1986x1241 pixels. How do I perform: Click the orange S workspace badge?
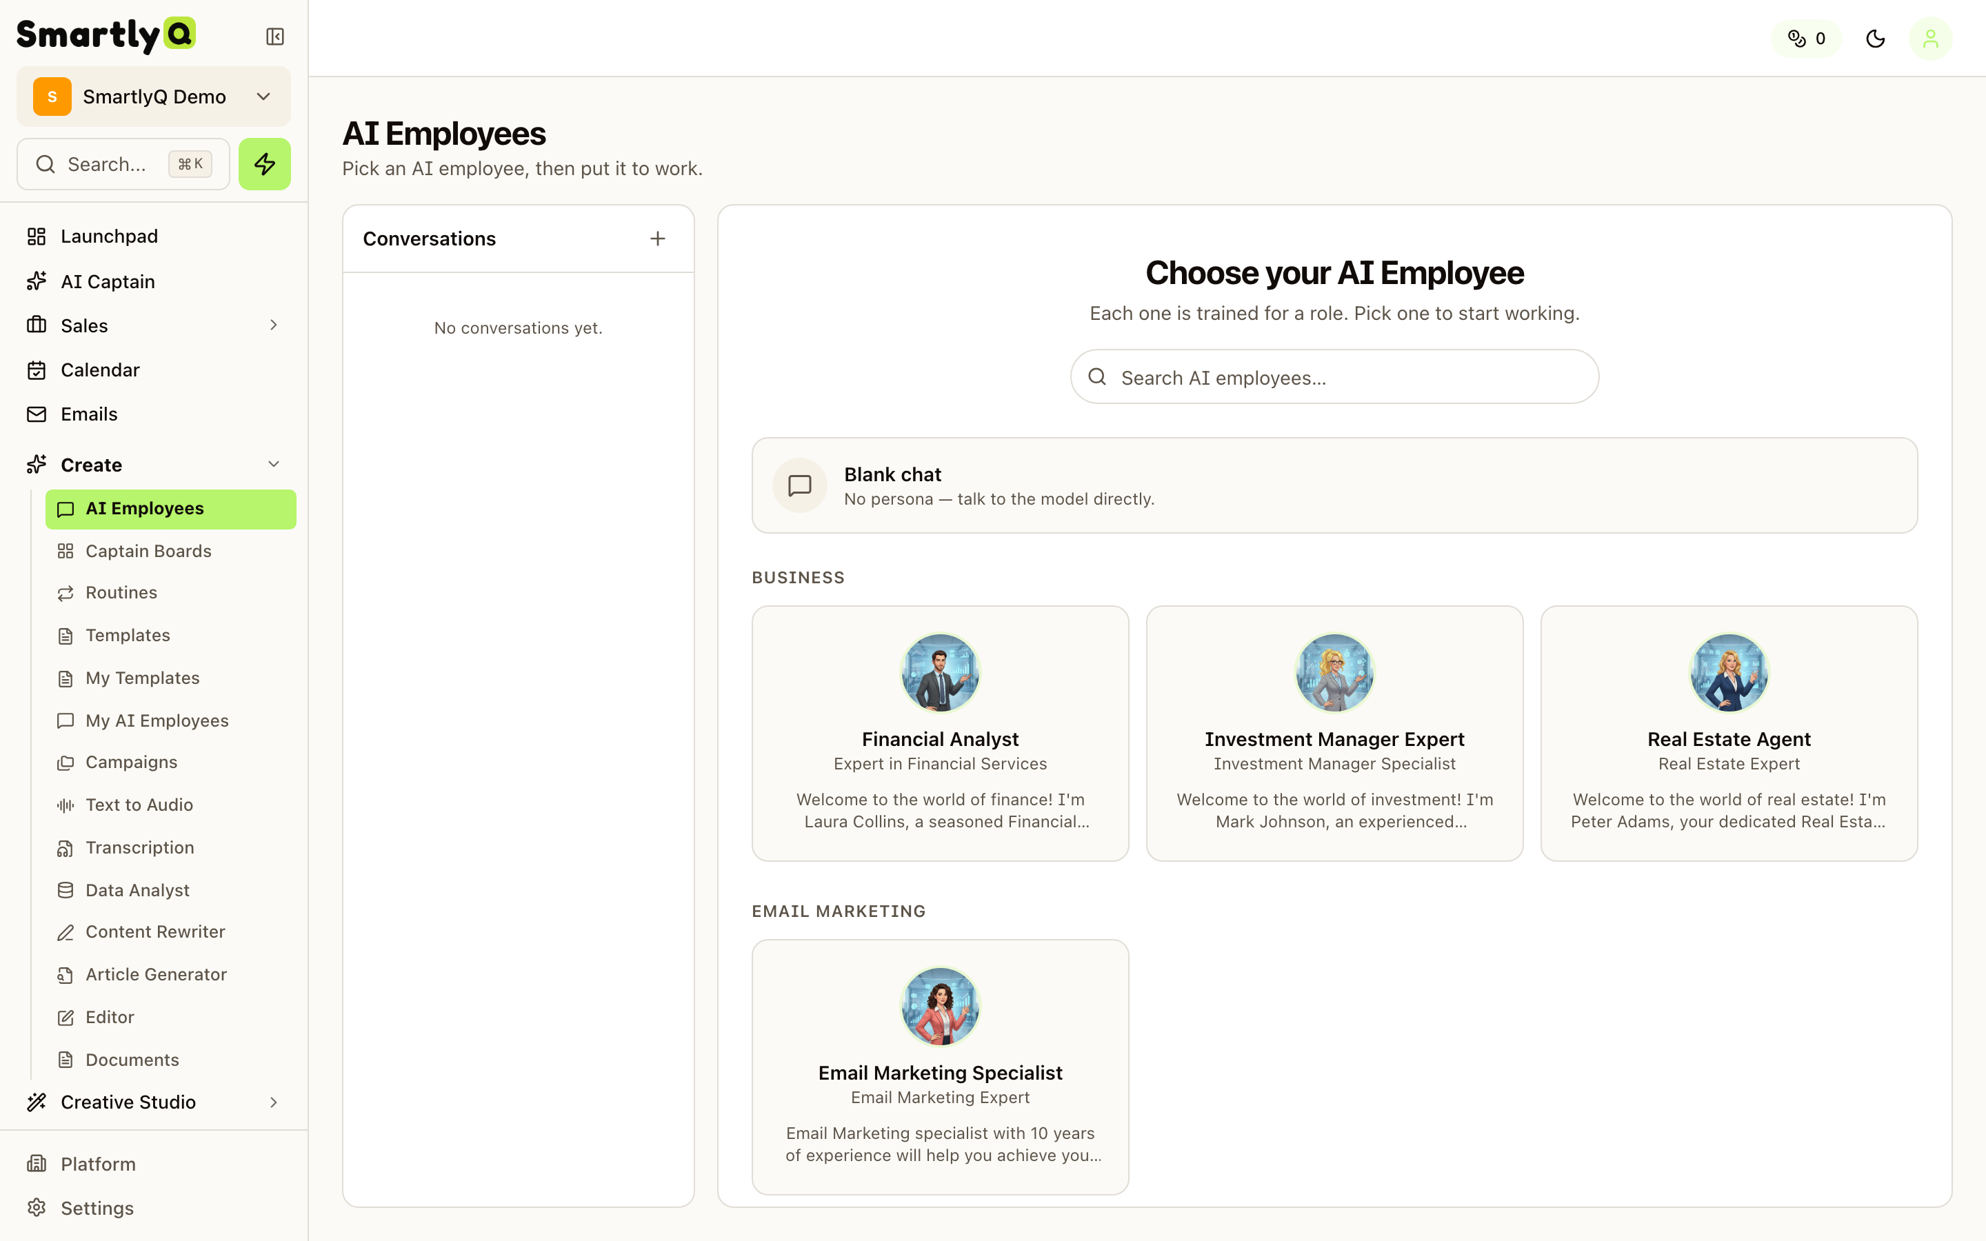52,97
